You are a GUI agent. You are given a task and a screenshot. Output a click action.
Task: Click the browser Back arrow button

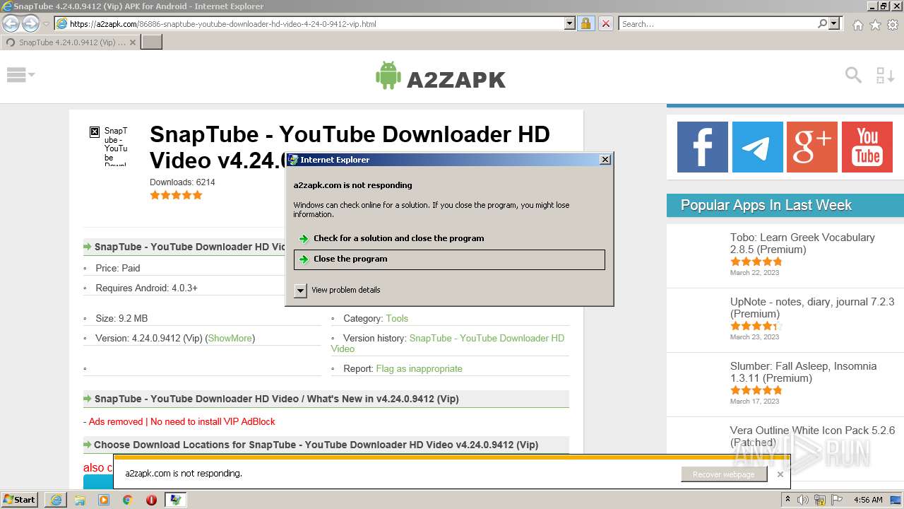click(x=11, y=23)
